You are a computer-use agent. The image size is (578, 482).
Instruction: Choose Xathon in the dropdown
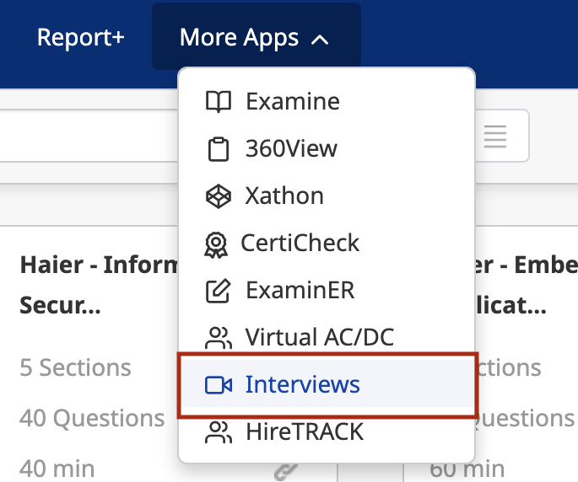pyautogui.click(x=327, y=195)
